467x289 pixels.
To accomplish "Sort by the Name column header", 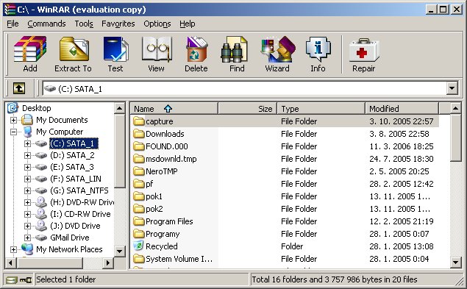I will click(174, 108).
